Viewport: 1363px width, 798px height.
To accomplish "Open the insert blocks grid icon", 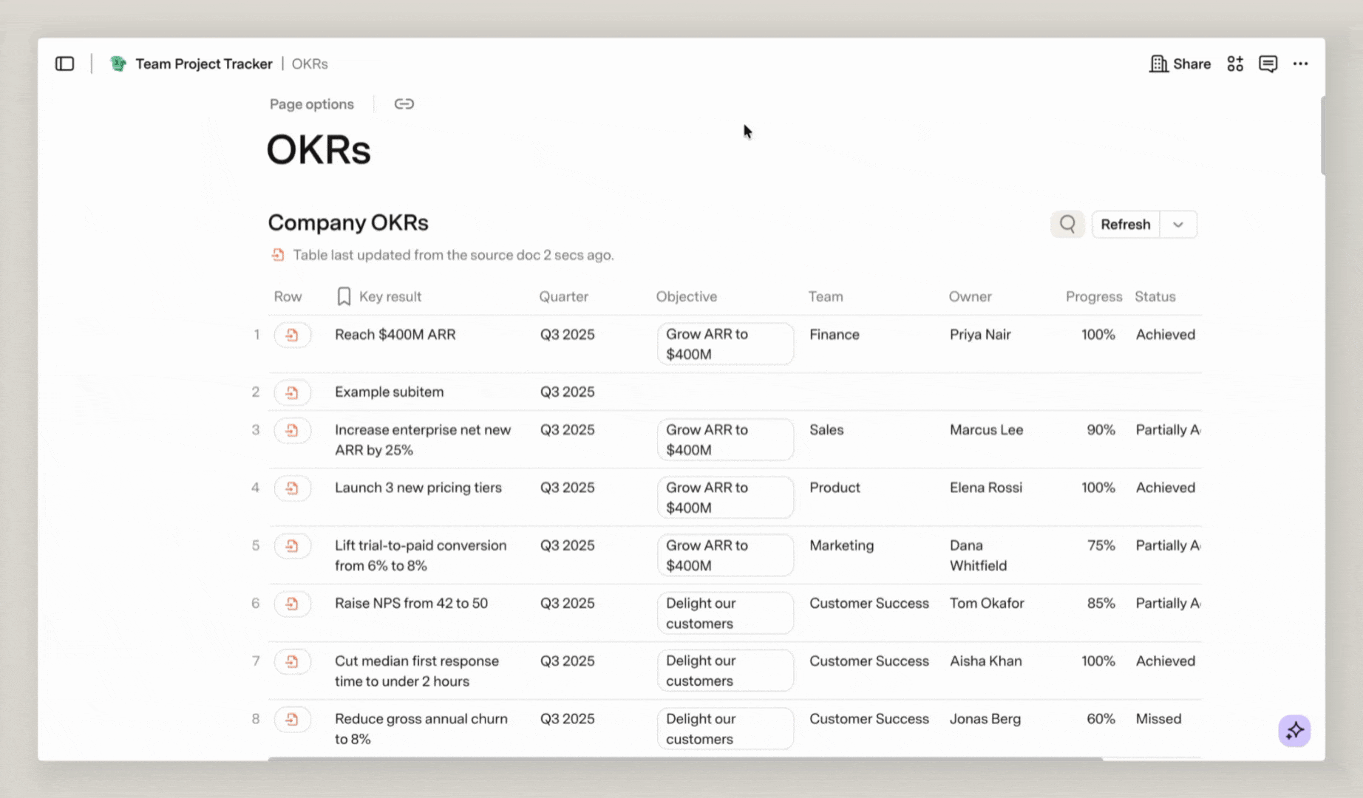I will (1235, 64).
